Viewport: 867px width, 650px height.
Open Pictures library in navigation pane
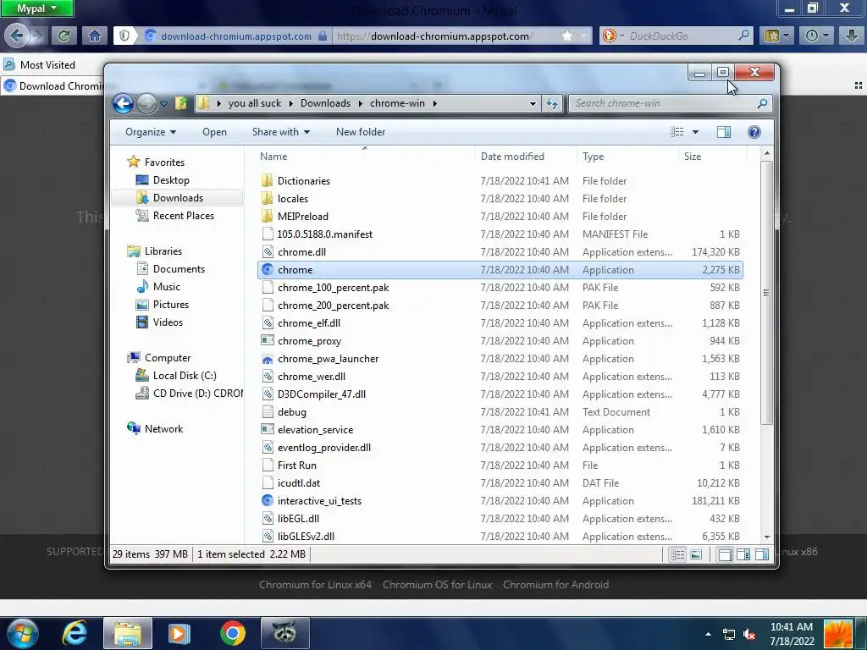170,305
